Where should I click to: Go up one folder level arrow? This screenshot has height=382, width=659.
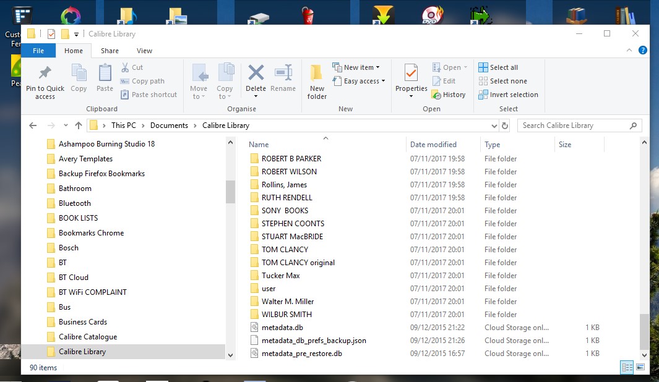click(x=79, y=125)
